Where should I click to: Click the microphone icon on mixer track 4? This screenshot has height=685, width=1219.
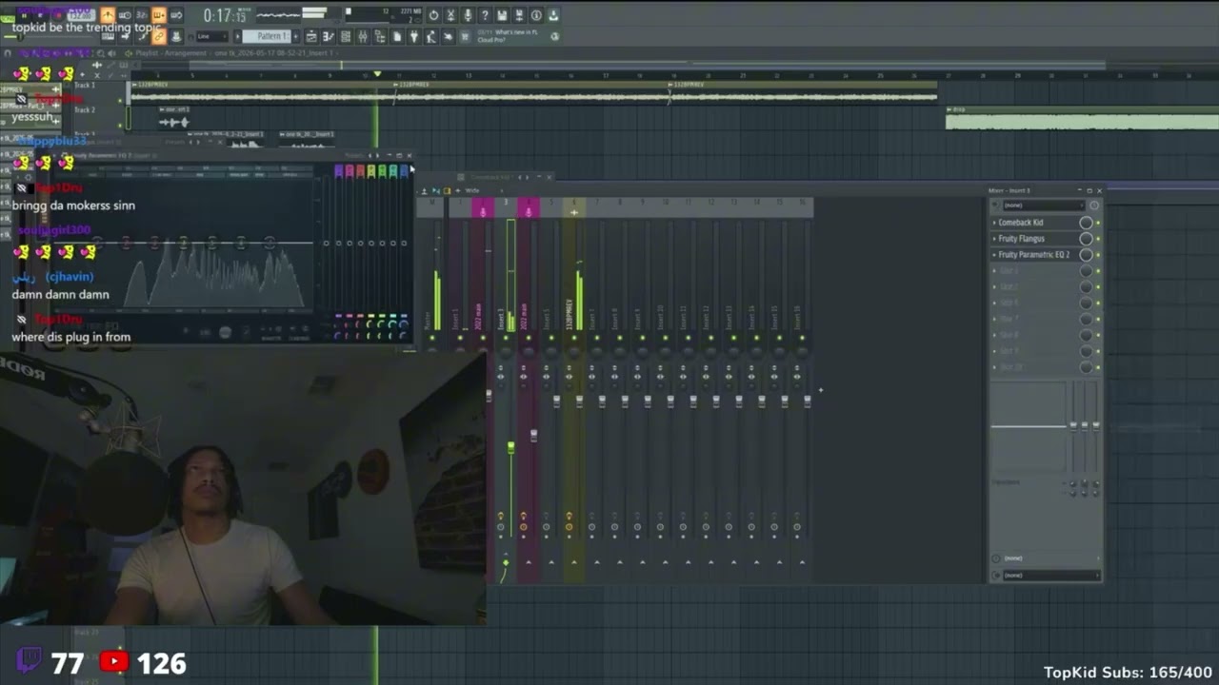coord(529,211)
